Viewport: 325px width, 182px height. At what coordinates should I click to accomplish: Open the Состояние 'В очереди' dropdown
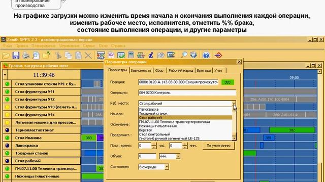[167, 167]
